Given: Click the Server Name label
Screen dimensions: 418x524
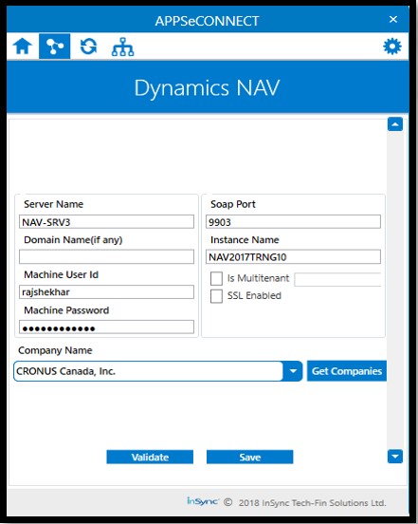Looking at the screenshot, I should pos(53,204).
